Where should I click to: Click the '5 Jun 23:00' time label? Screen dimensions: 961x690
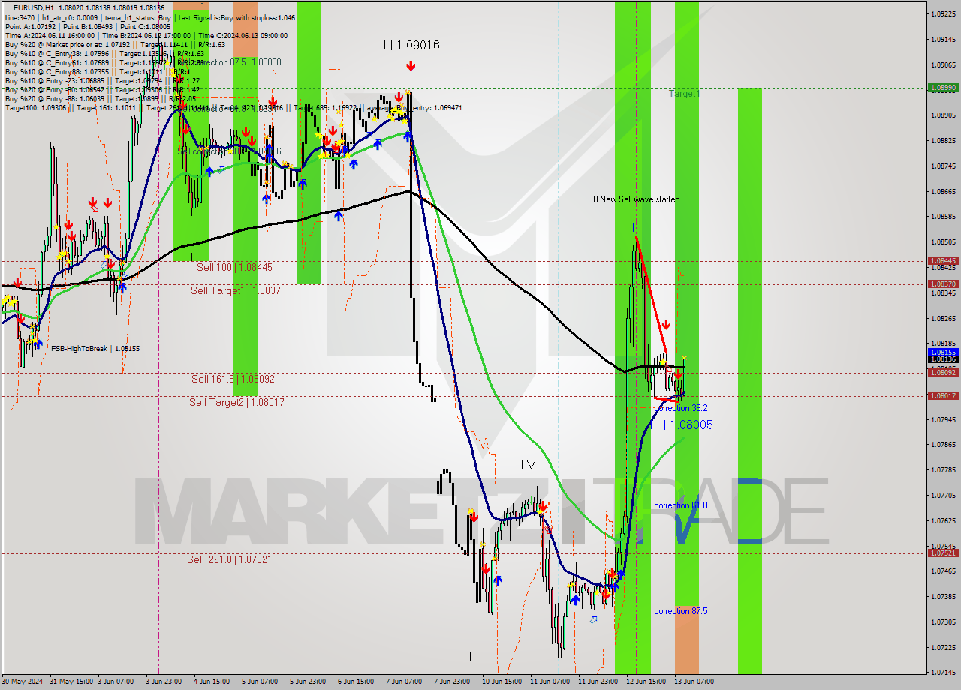click(x=308, y=682)
